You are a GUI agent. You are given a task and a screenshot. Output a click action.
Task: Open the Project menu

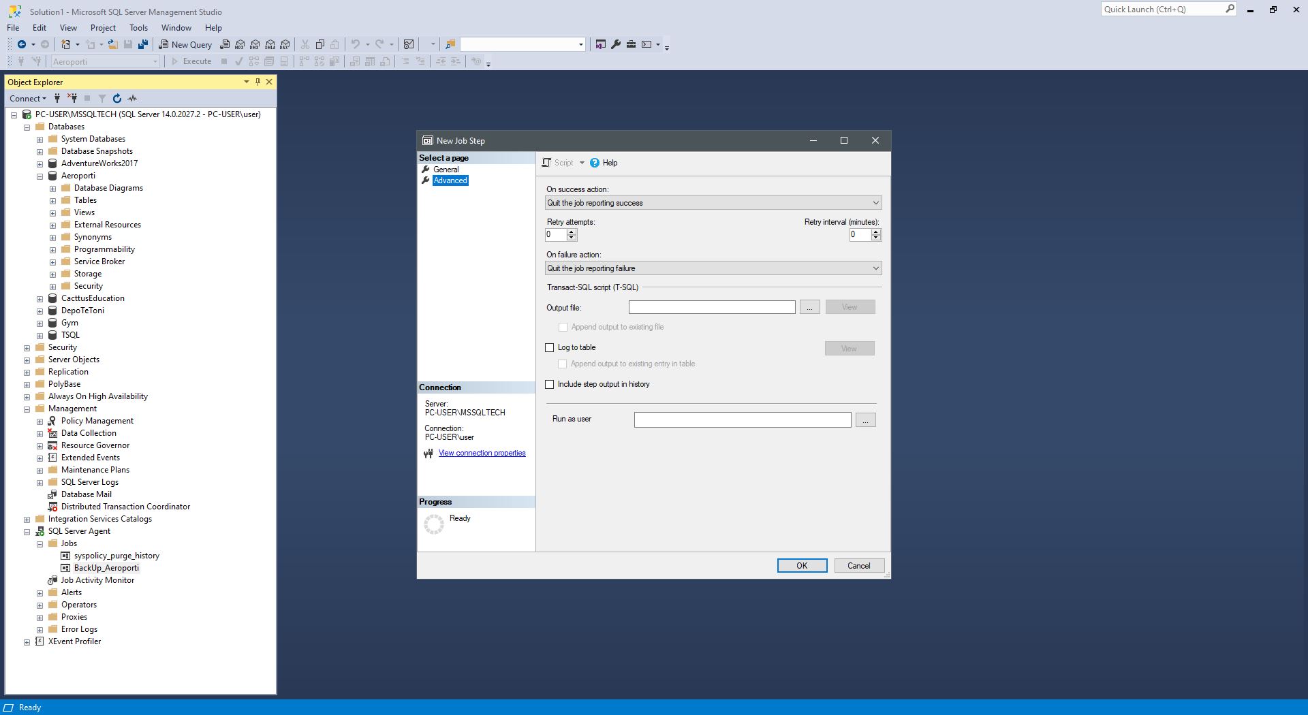click(x=103, y=28)
